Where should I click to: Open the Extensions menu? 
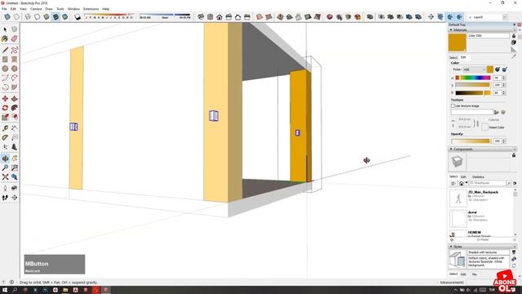91,9
